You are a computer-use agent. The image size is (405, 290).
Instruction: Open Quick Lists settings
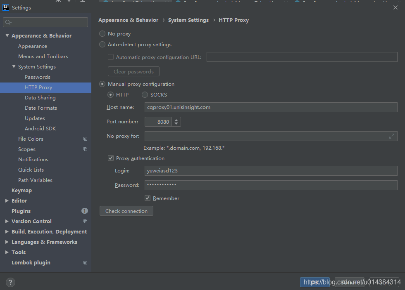[x=31, y=170]
